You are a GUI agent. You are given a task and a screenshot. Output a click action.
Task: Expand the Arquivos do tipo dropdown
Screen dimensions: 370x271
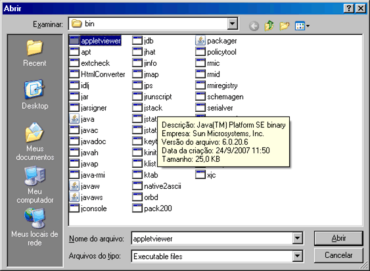tap(297, 256)
